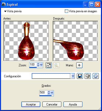Viewport: 102px width, 111px height.
Task: Click the Configuración label
Action: (x=12, y=76)
